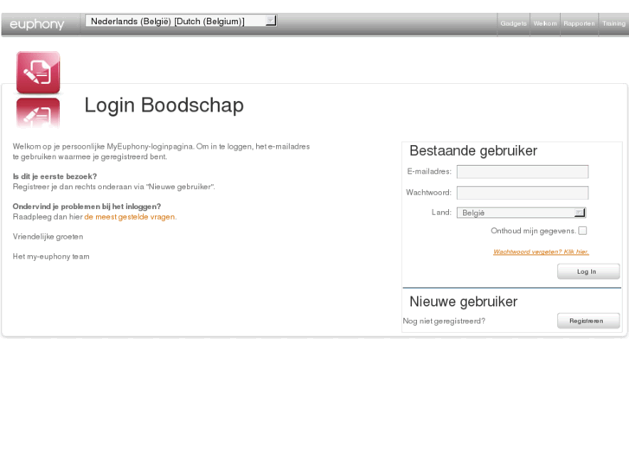Click the text Het my-euphony team
629x471 pixels.
click(x=51, y=257)
